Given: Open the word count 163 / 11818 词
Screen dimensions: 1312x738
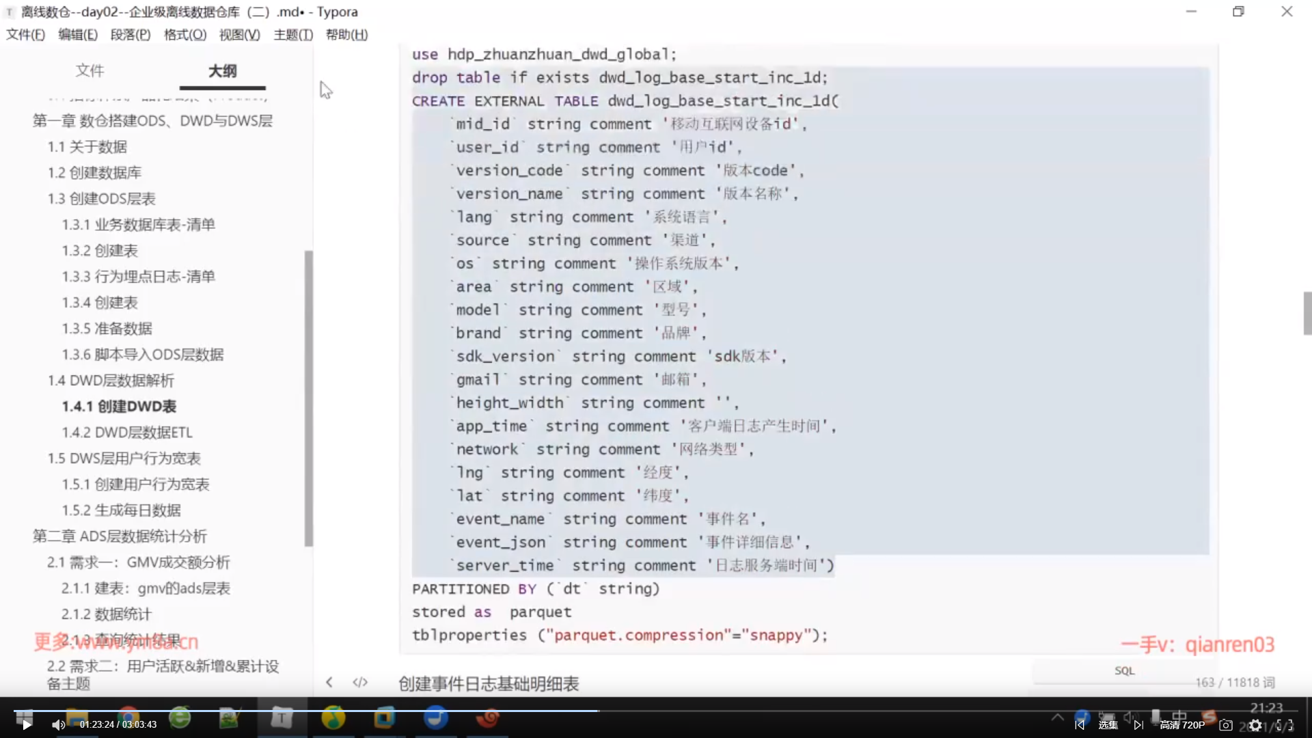Looking at the screenshot, I should [x=1235, y=682].
